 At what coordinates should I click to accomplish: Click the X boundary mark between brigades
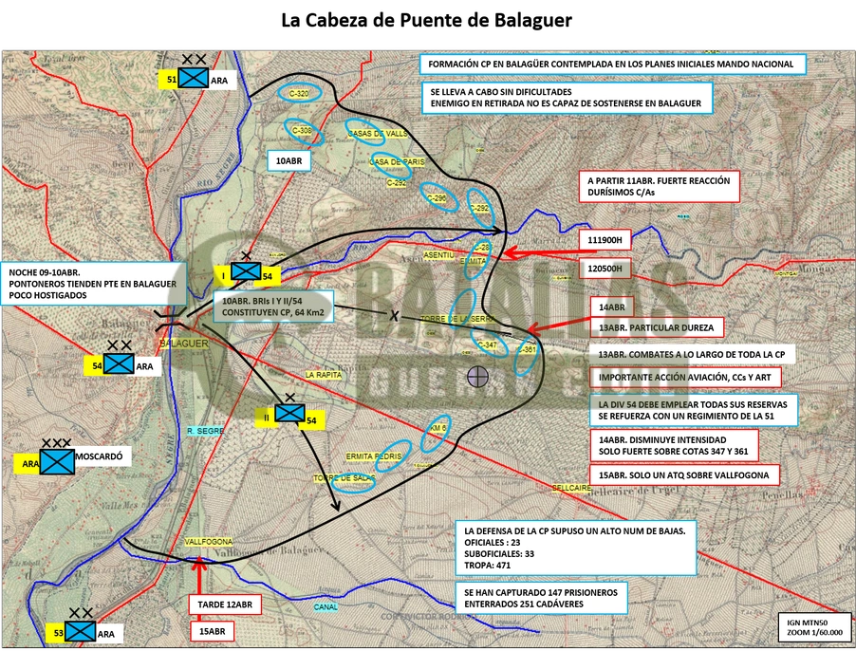coord(394,315)
